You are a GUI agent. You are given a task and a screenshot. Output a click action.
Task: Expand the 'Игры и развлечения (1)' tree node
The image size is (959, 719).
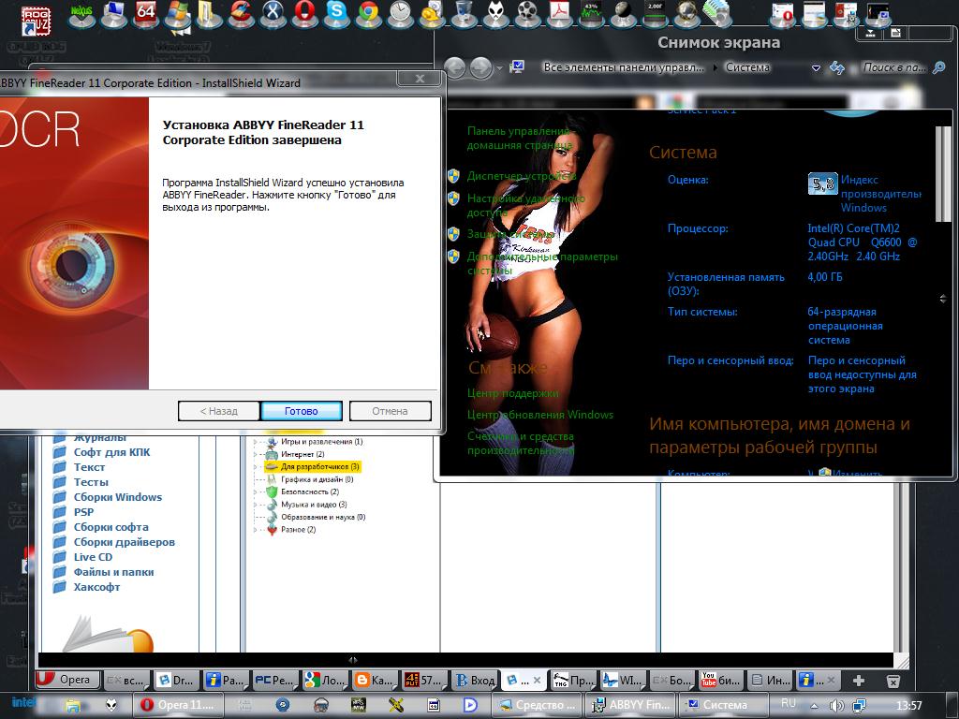click(x=256, y=442)
